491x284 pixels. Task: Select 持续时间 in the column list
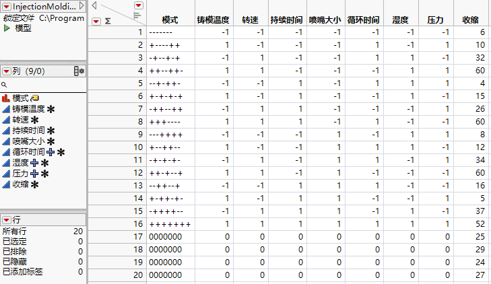tap(28, 131)
